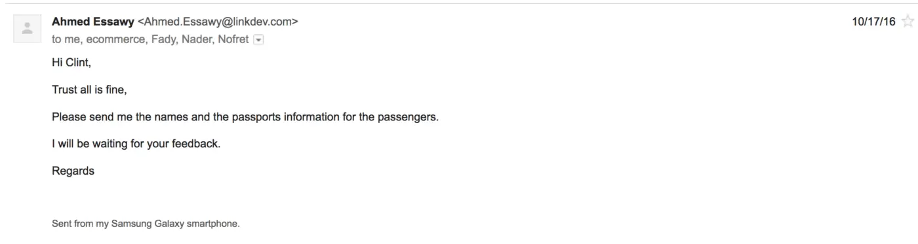918x244 pixels.
Task: Click the 10/17/16 date stamp
Action: pos(873,22)
